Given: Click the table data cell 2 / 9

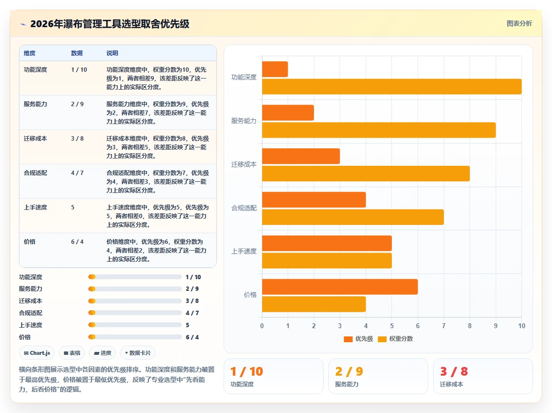Looking at the screenshot, I should click(x=77, y=104).
